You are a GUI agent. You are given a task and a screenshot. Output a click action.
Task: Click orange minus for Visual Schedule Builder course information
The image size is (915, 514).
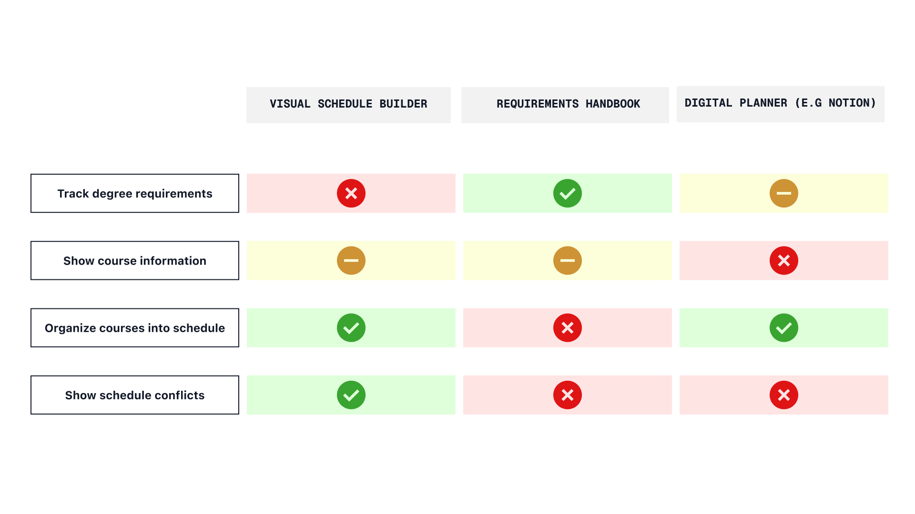(x=351, y=260)
